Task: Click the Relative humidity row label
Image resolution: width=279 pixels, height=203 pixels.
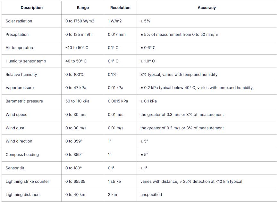Action: pos(21,75)
